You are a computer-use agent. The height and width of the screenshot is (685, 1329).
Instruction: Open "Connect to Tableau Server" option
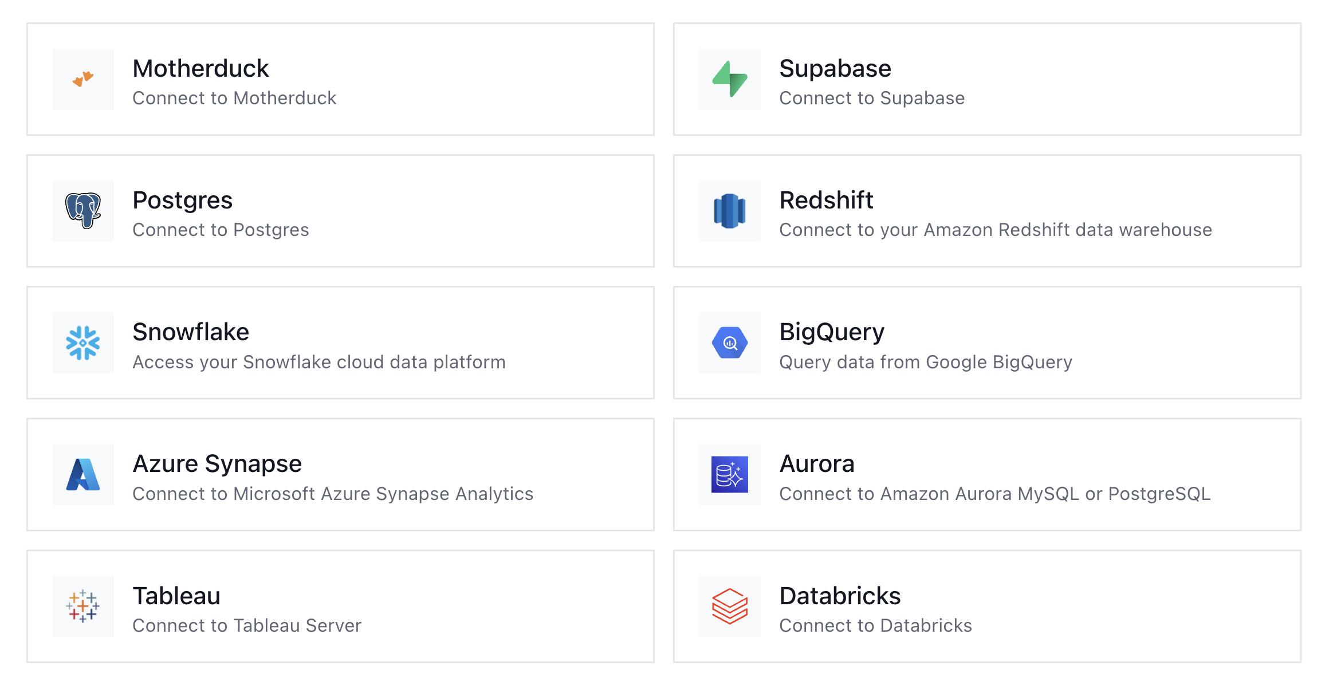pos(247,625)
